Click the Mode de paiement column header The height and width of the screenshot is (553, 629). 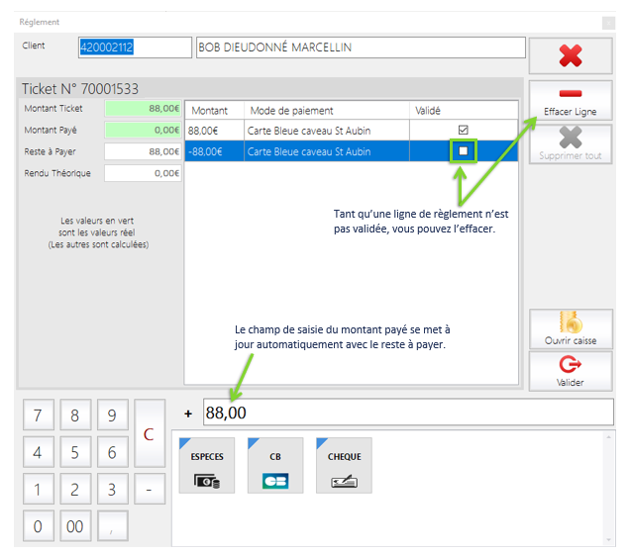point(327,111)
